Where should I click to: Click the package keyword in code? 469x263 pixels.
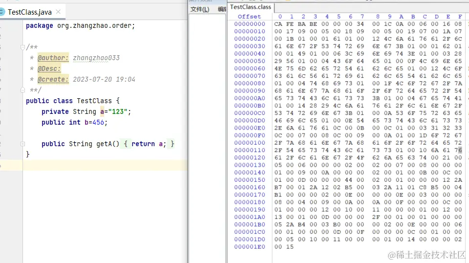(40, 26)
